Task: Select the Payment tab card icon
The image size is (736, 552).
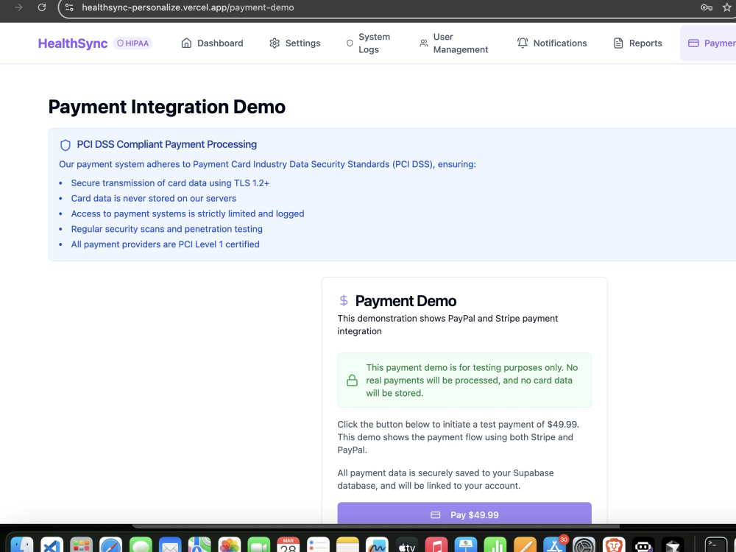Action: tap(693, 43)
